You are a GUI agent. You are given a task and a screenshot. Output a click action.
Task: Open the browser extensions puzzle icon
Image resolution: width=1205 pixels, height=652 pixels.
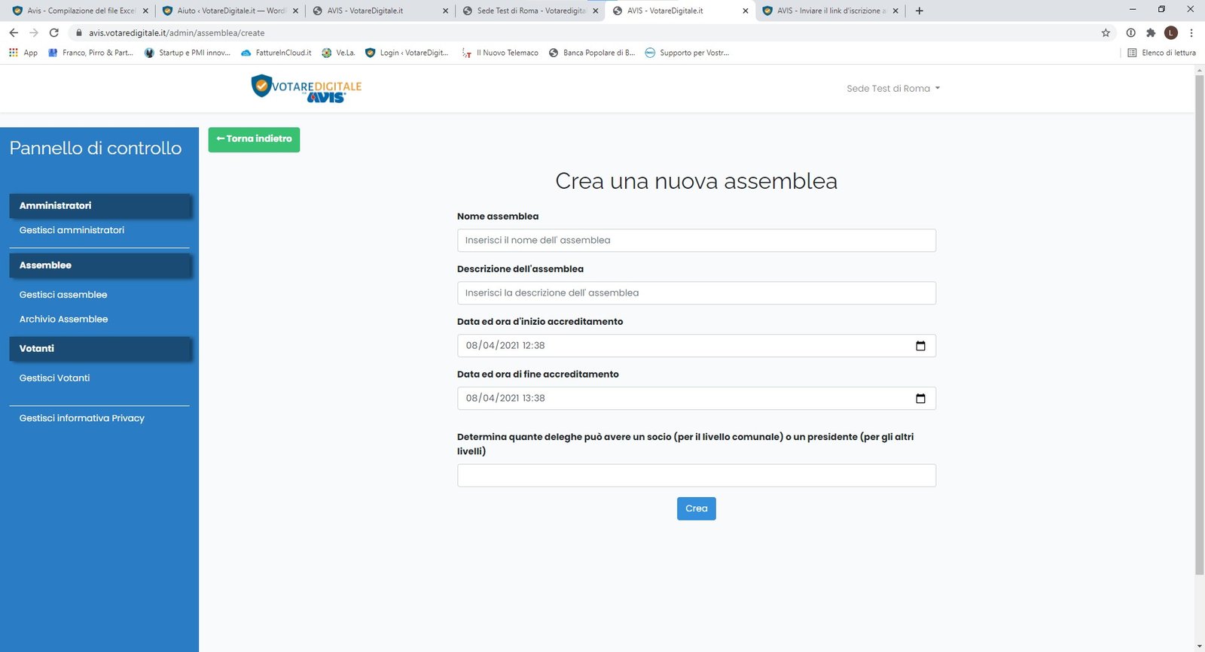tap(1151, 33)
